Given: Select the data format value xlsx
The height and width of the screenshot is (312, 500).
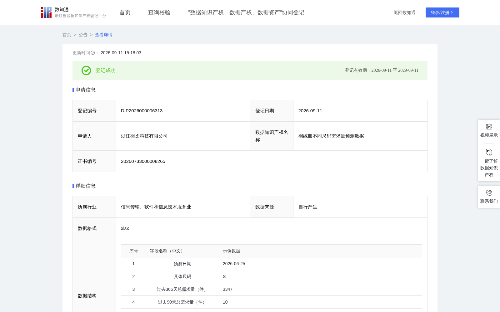Looking at the screenshot, I should [x=125, y=228].
